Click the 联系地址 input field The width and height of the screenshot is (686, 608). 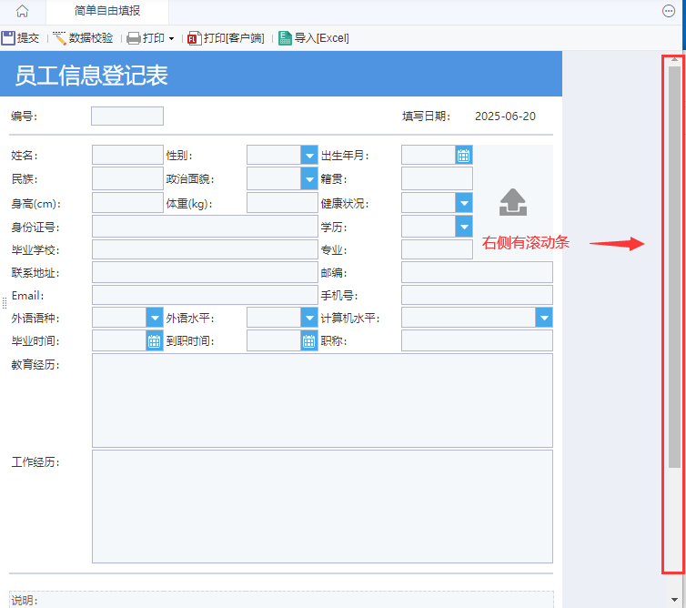205,272
